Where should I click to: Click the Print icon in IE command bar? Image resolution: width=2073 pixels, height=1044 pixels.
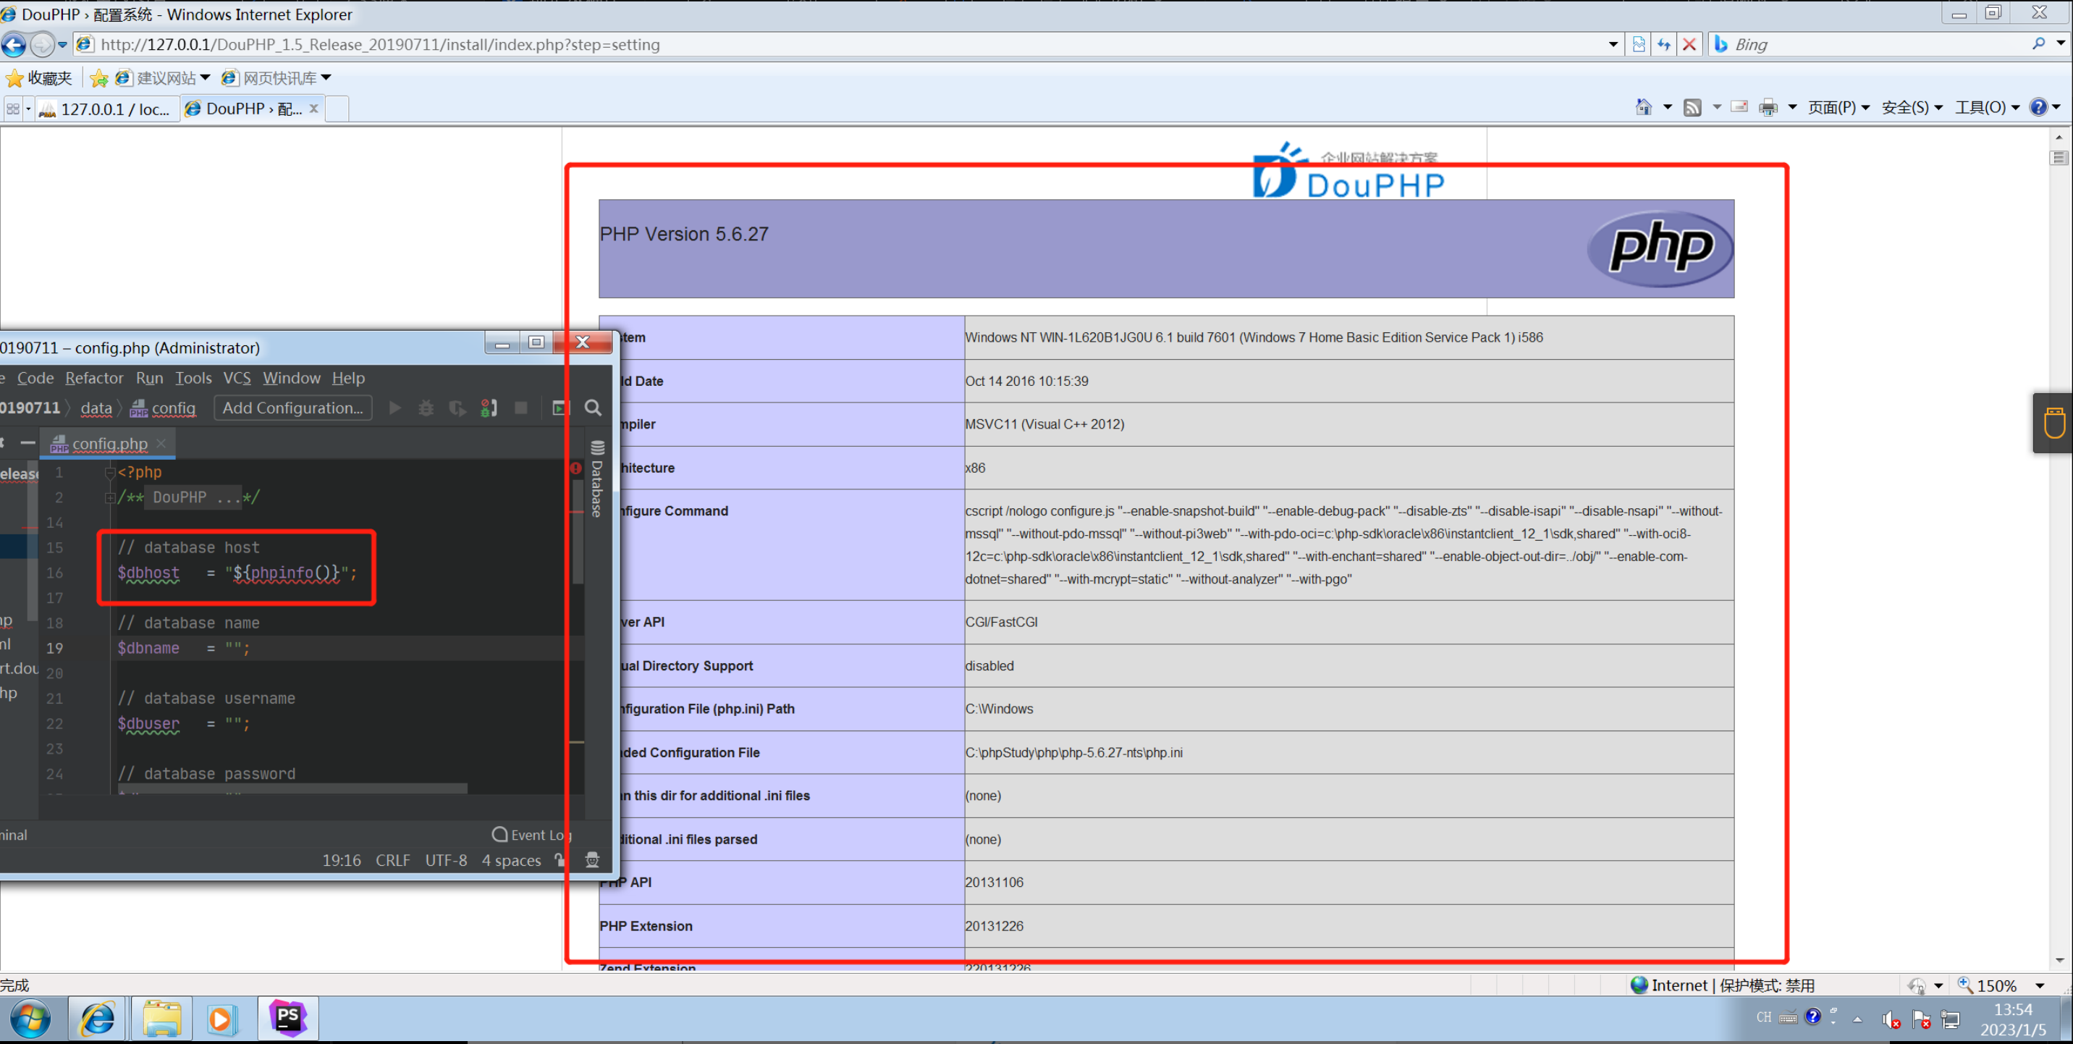pos(1768,107)
